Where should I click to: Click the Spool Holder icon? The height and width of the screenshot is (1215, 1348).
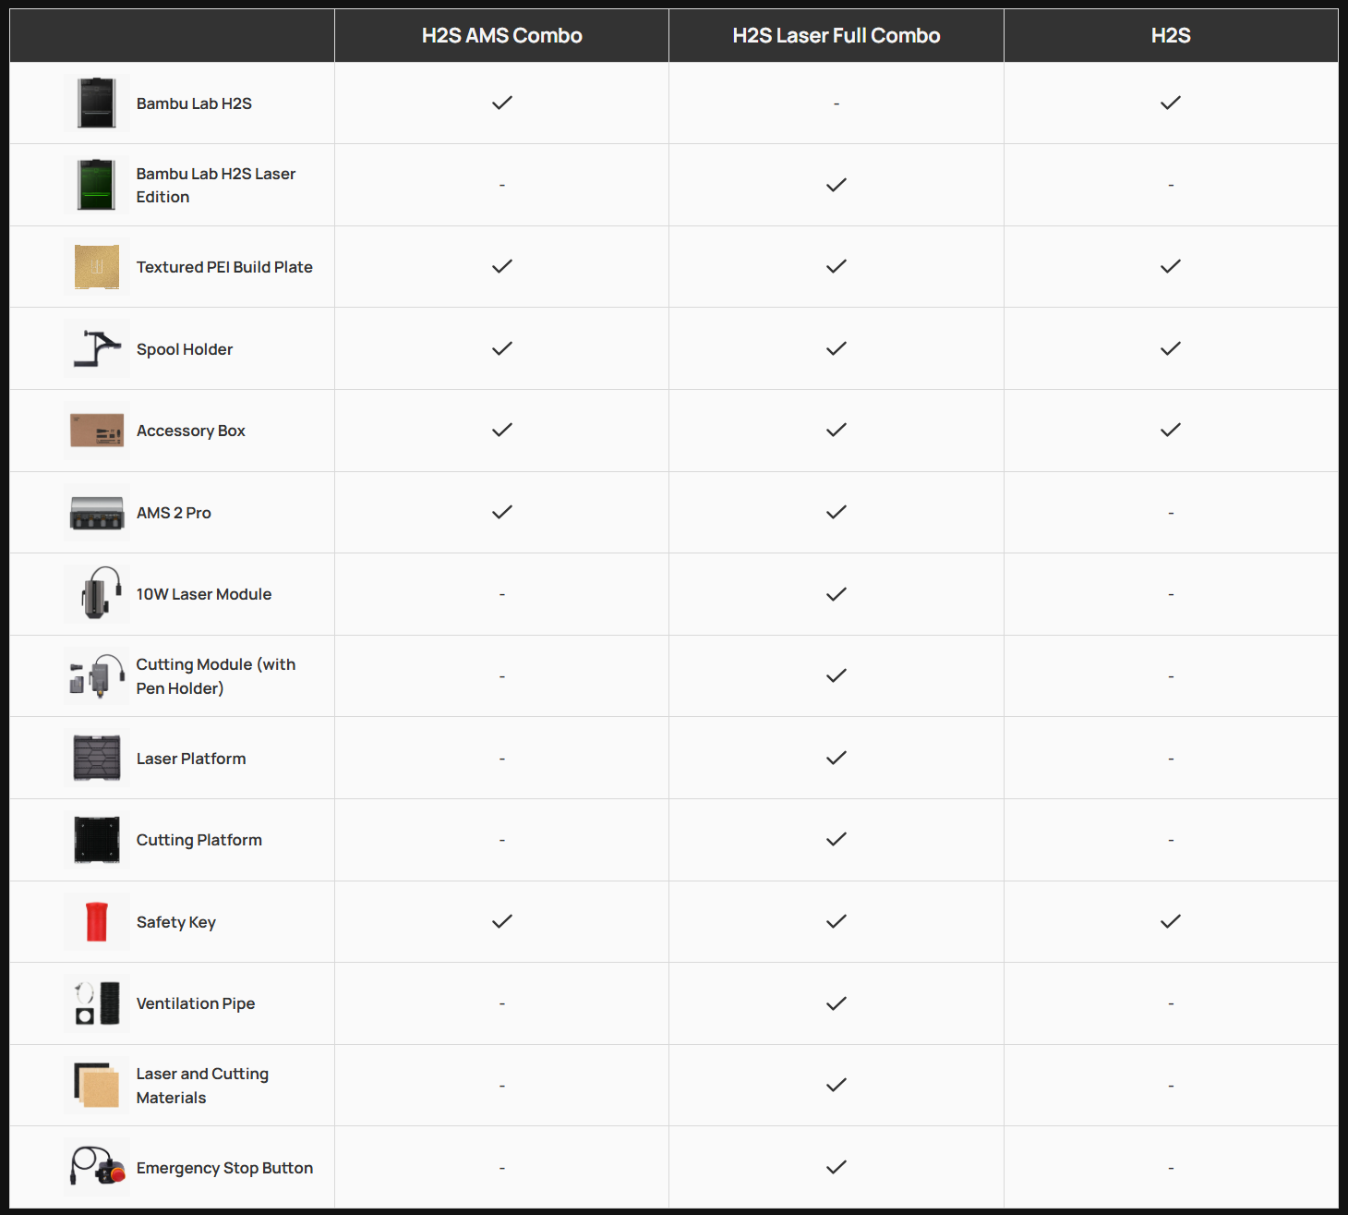pyautogui.click(x=97, y=349)
